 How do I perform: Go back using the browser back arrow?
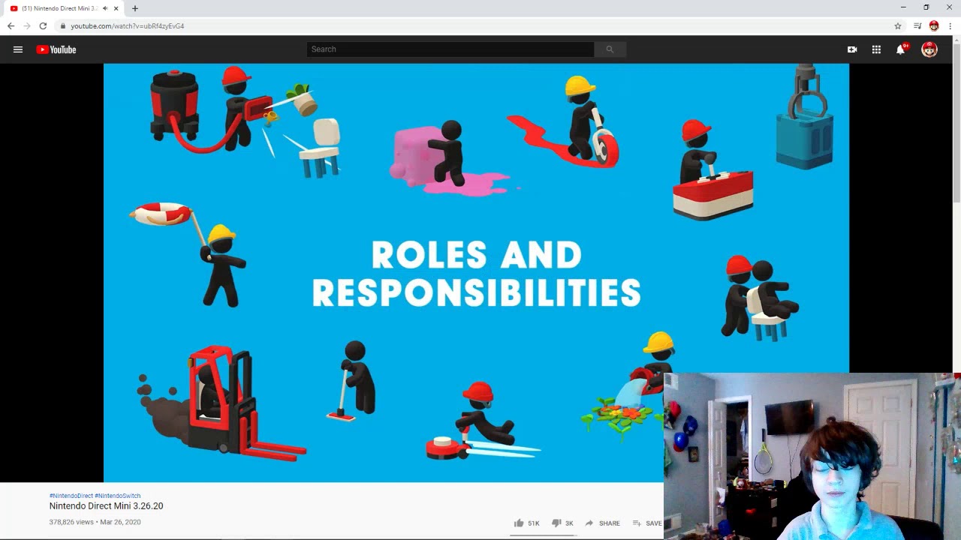click(x=11, y=25)
